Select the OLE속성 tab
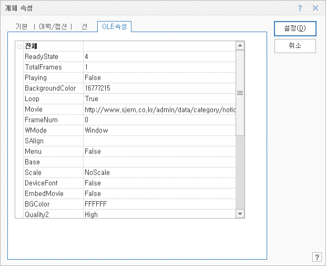 pyautogui.click(x=114, y=26)
